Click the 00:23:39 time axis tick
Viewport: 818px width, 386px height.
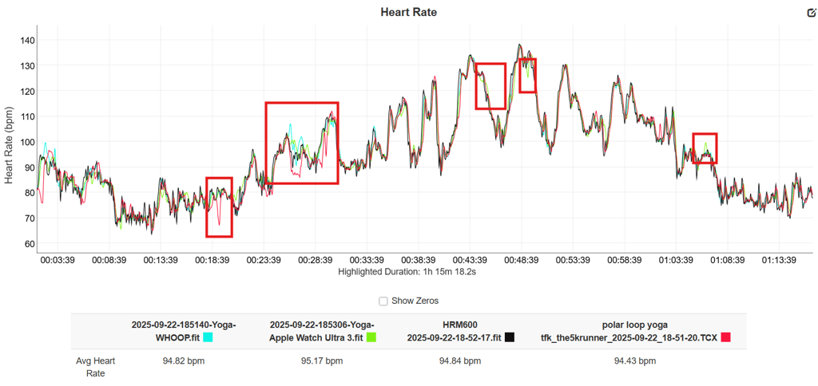[x=264, y=260]
